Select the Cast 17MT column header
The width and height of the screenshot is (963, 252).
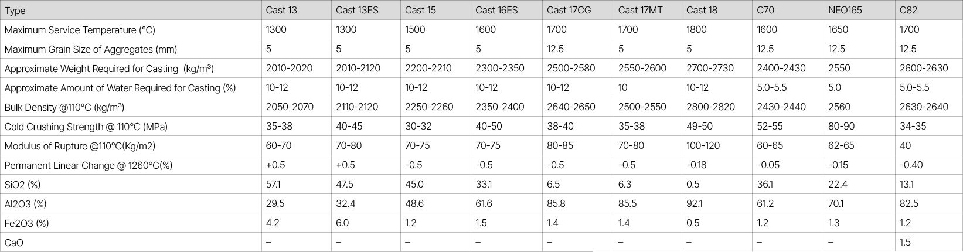click(x=640, y=10)
